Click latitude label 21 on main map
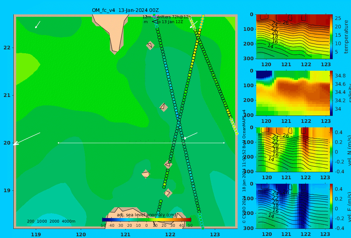The width and height of the screenshot is (351, 238). pos(7,95)
